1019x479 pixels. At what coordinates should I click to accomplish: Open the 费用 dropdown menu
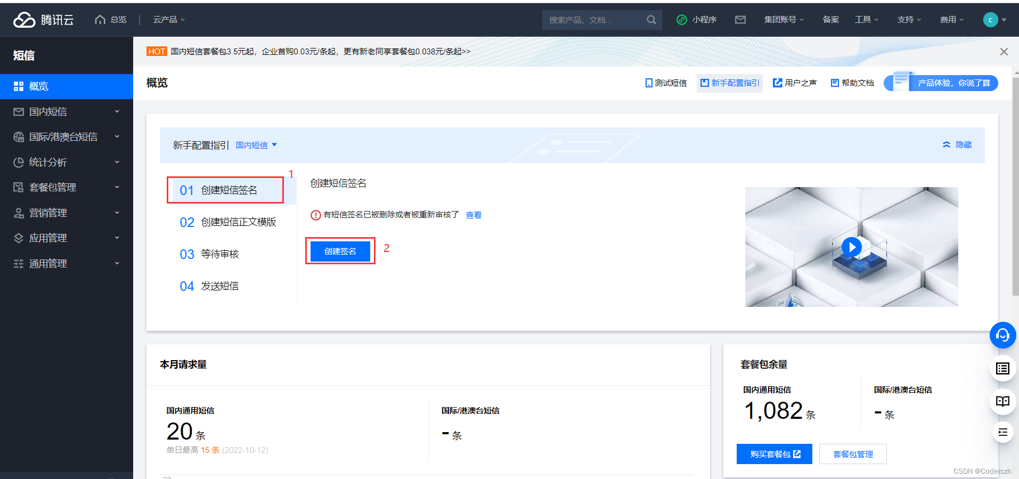pos(951,20)
